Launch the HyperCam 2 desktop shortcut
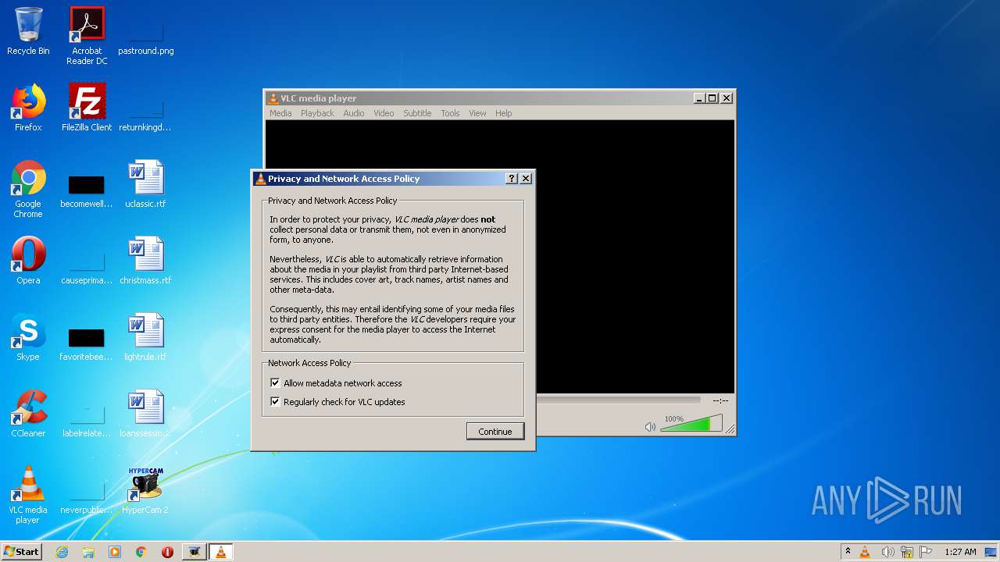1000x562 pixels. (x=145, y=490)
